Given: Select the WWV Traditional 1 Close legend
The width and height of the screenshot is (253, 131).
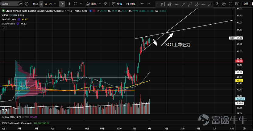Looking at the screenshot, I should pyautogui.click(x=17, y=123).
